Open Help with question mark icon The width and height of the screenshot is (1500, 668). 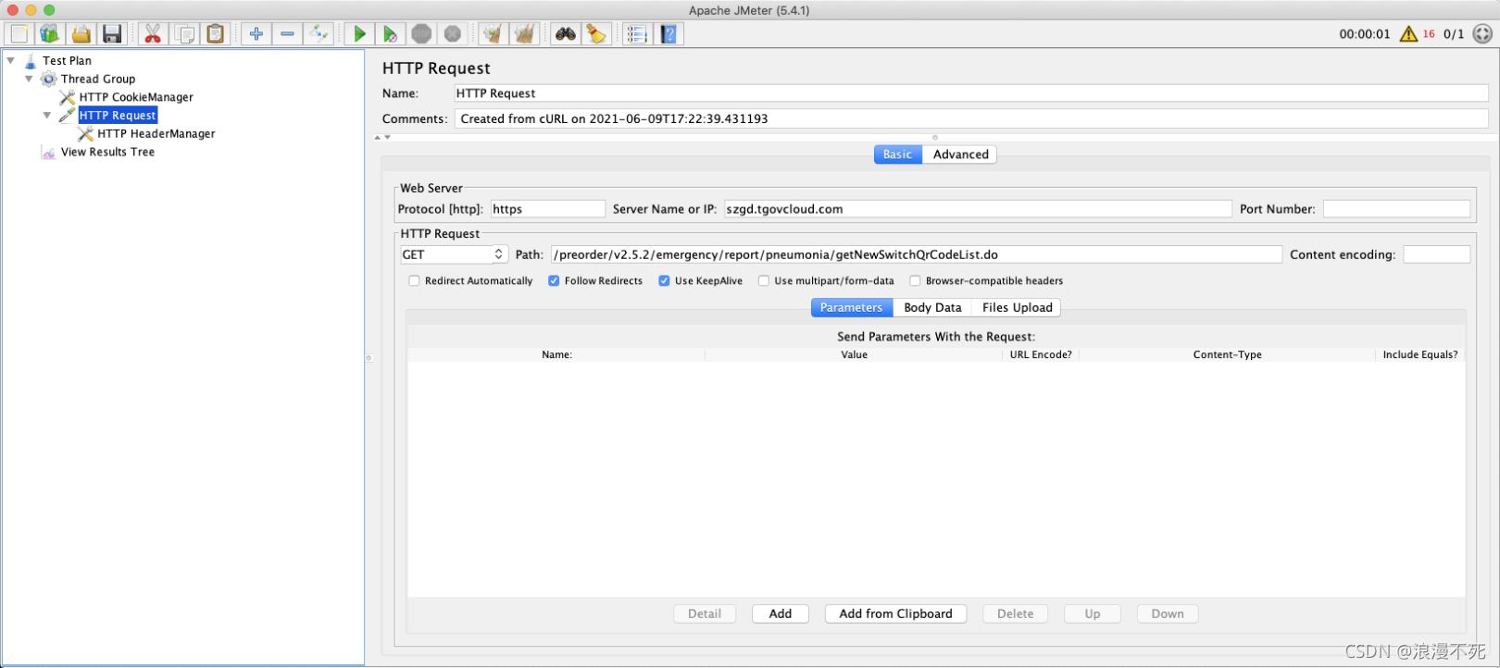coord(669,34)
